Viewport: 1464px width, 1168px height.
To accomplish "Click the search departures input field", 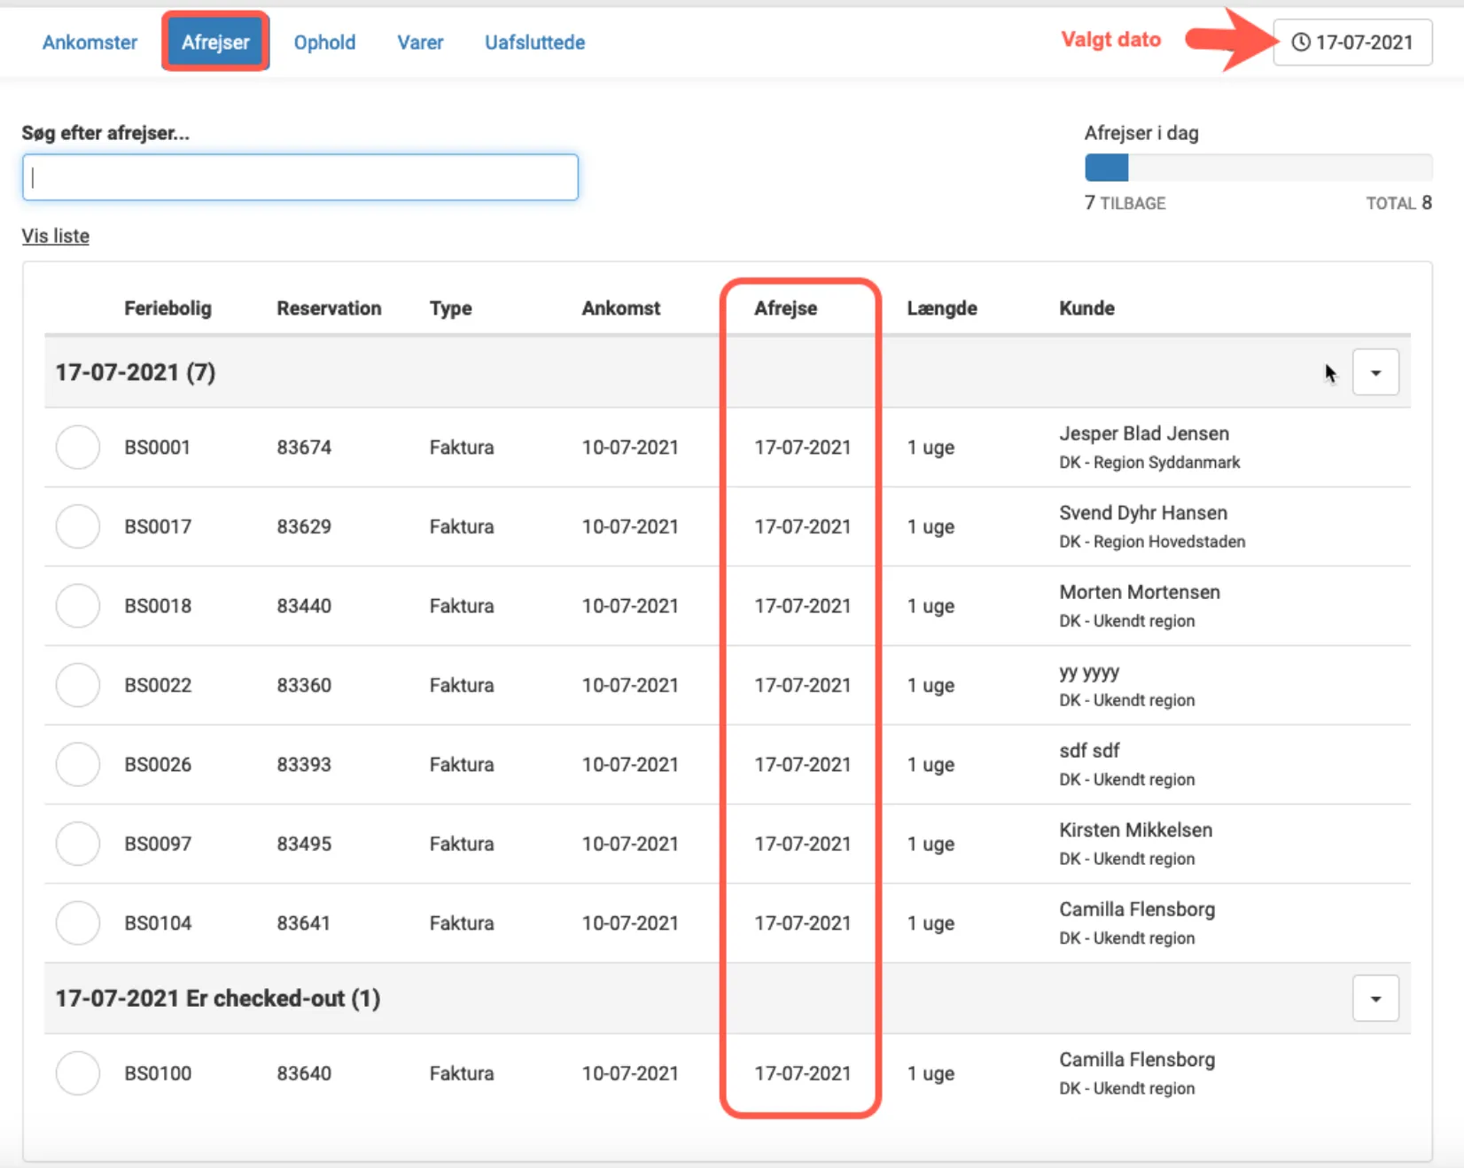I will point(300,177).
